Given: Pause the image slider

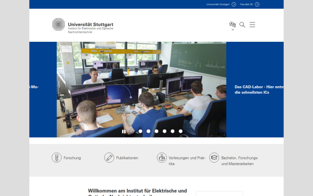Looking at the screenshot, I should pyautogui.click(x=124, y=131).
